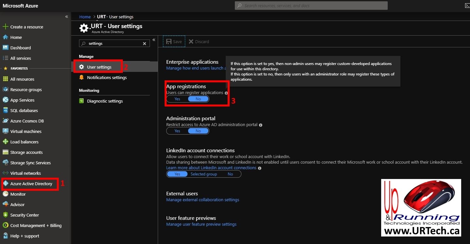Set App registrations toggle to Yes

click(x=177, y=99)
